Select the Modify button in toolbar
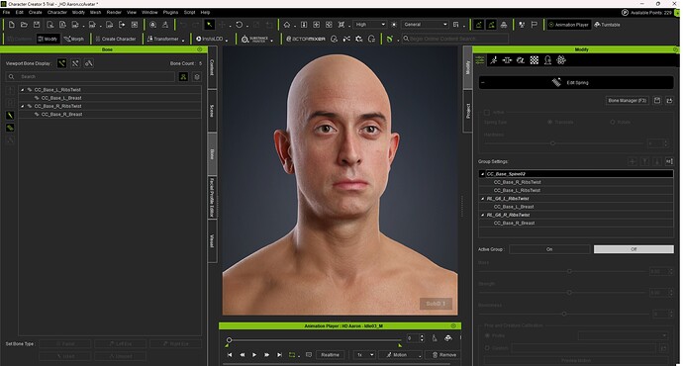The width and height of the screenshot is (683, 366). click(x=48, y=39)
